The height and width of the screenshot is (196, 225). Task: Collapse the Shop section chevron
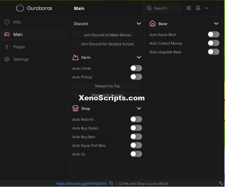139,108
